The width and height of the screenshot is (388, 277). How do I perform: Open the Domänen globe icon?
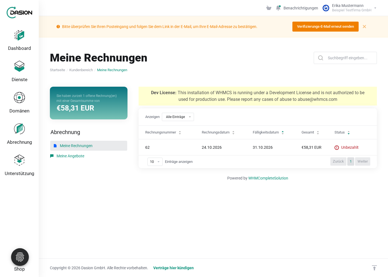(19, 98)
